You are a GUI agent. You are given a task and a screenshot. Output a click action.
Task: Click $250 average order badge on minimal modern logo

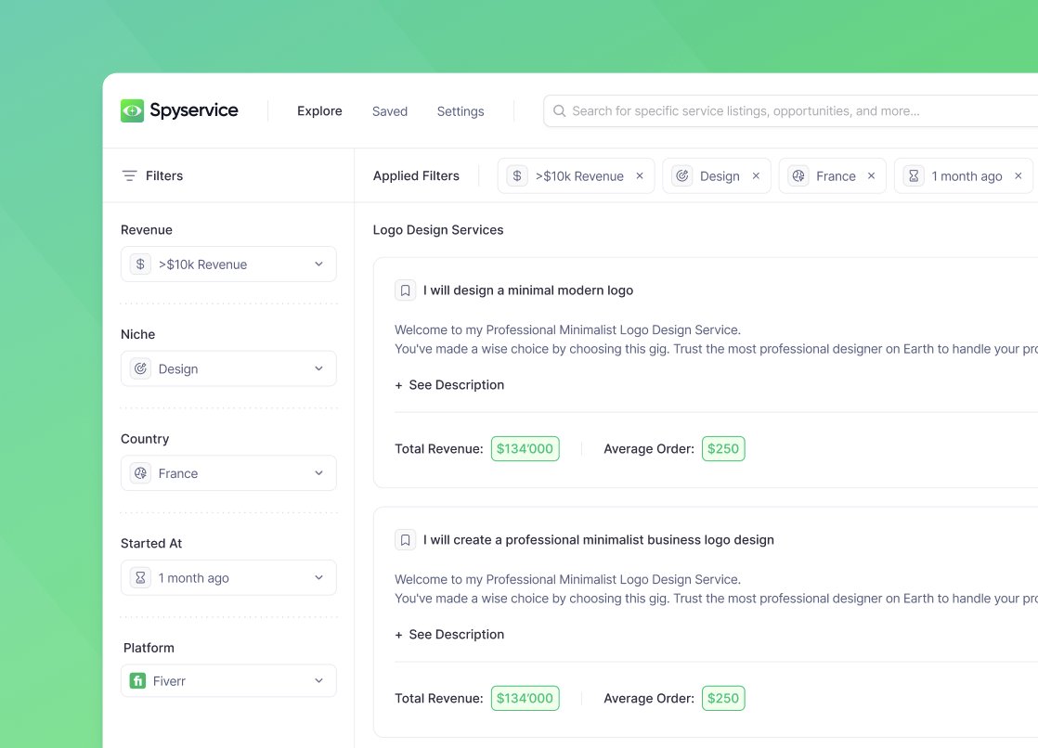pyautogui.click(x=723, y=448)
